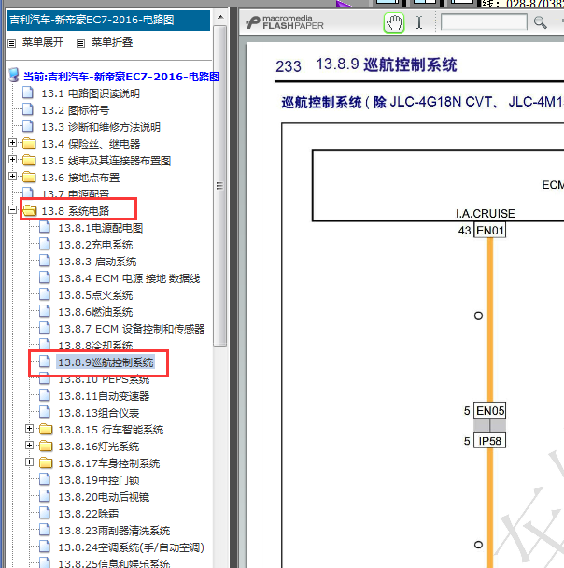Open 13.8.2充电系统
Image resolution: width=564 pixels, height=568 pixels.
[x=95, y=245]
